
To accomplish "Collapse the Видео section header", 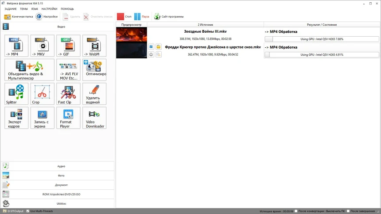I will (58, 27).
